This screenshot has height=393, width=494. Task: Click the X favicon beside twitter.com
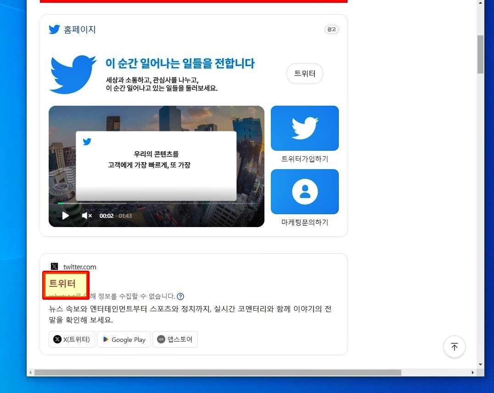coord(54,267)
